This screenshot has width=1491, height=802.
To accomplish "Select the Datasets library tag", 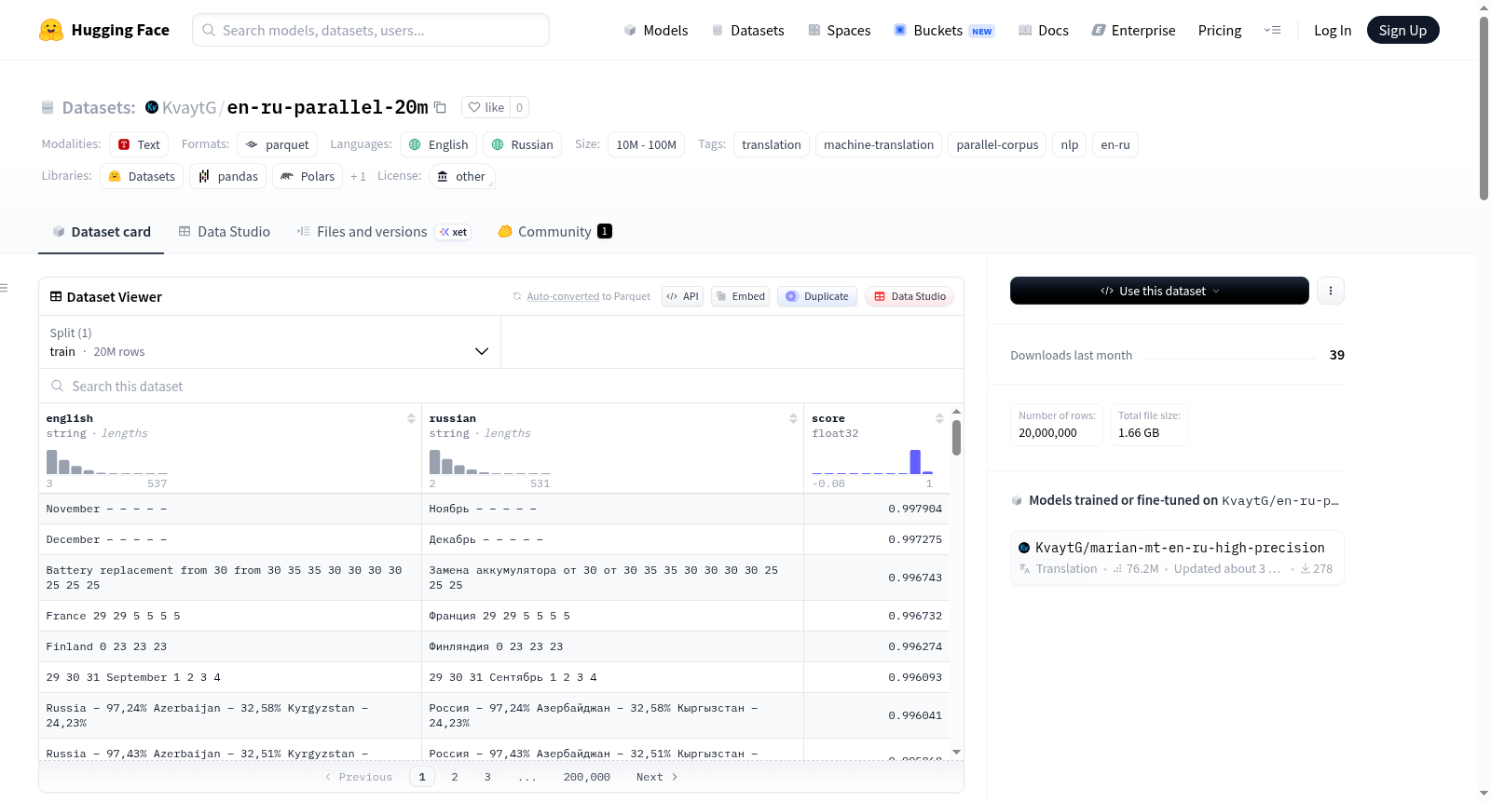I will tap(142, 176).
